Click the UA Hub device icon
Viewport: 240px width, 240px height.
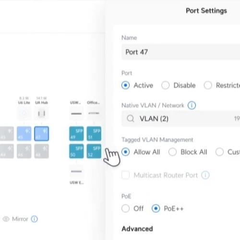(41, 113)
